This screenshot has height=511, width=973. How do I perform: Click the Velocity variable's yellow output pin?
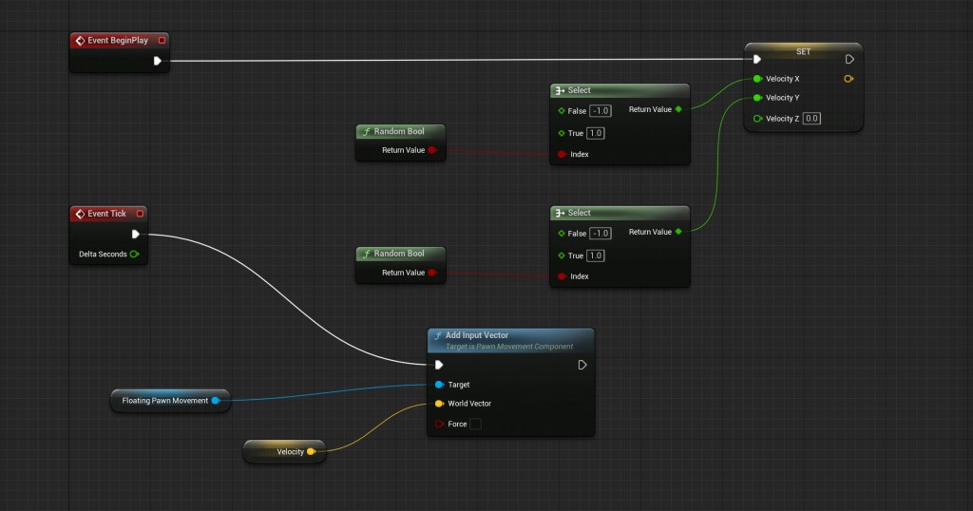point(311,451)
